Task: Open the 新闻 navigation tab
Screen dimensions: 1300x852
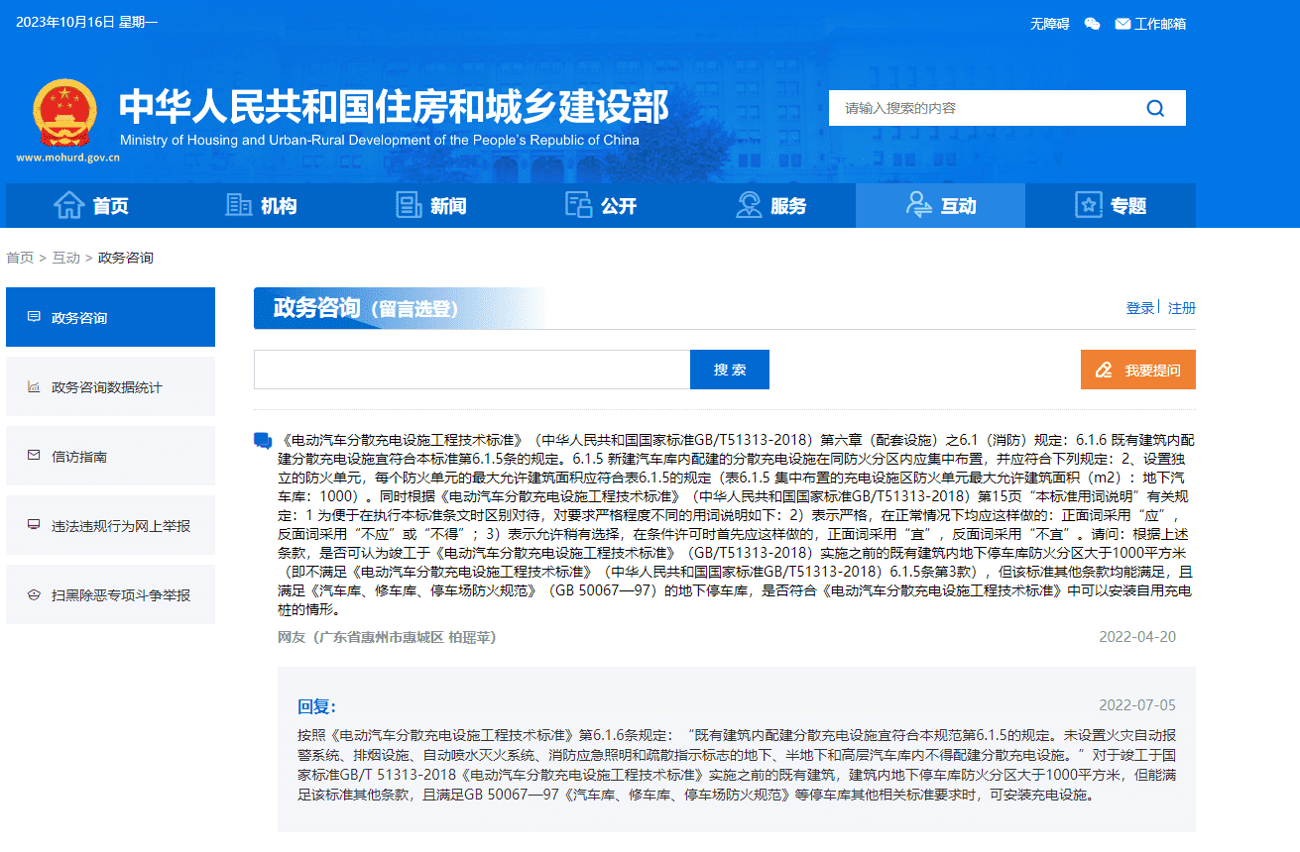Action: 430,205
